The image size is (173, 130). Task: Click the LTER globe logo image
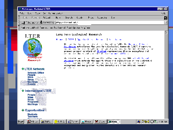(32, 48)
